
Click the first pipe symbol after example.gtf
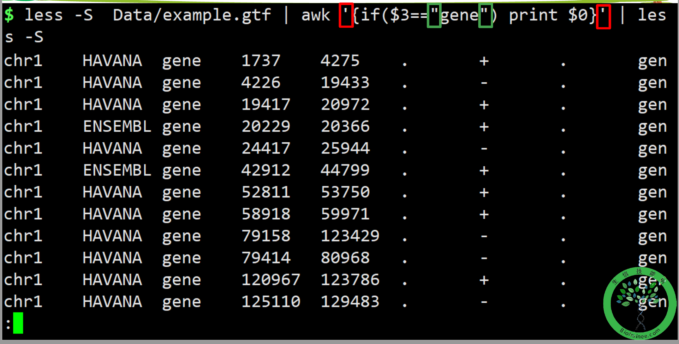click(x=286, y=15)
